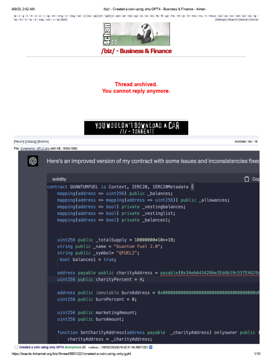272x363 pixels.
Task: Click the '_vestinglist' mapping line
Action: 116,213
